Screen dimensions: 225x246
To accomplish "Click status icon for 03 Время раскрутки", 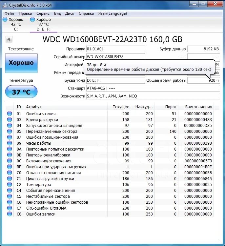I will (10, 119).
